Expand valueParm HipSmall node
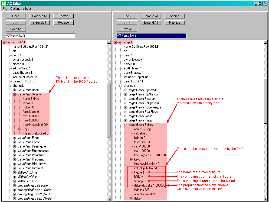The height and width of the screenshot is (202, 269). click(x=14, y=168)
